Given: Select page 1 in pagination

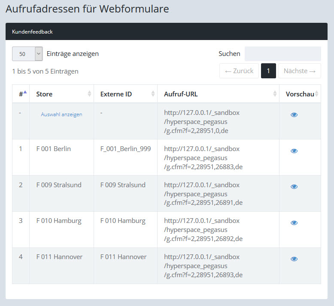Looking at the screenshot, I should (268, 71).
